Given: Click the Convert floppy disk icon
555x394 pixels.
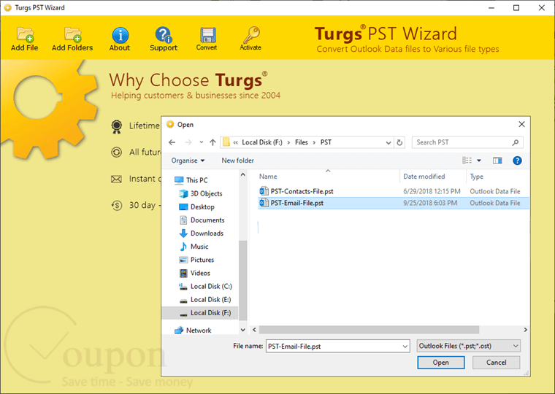Looking at the screenshot, I should [207, 35].
